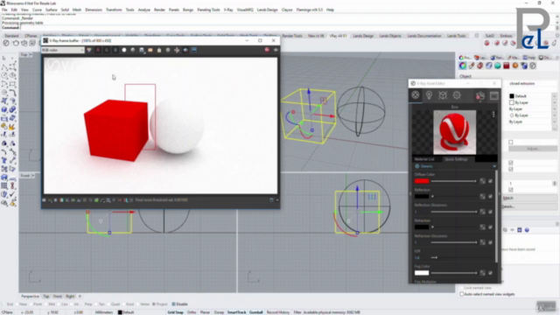Screen dimensions: 560x315
Task: Save rendered image from frame buffer toolbar
Action: point(142,50)
